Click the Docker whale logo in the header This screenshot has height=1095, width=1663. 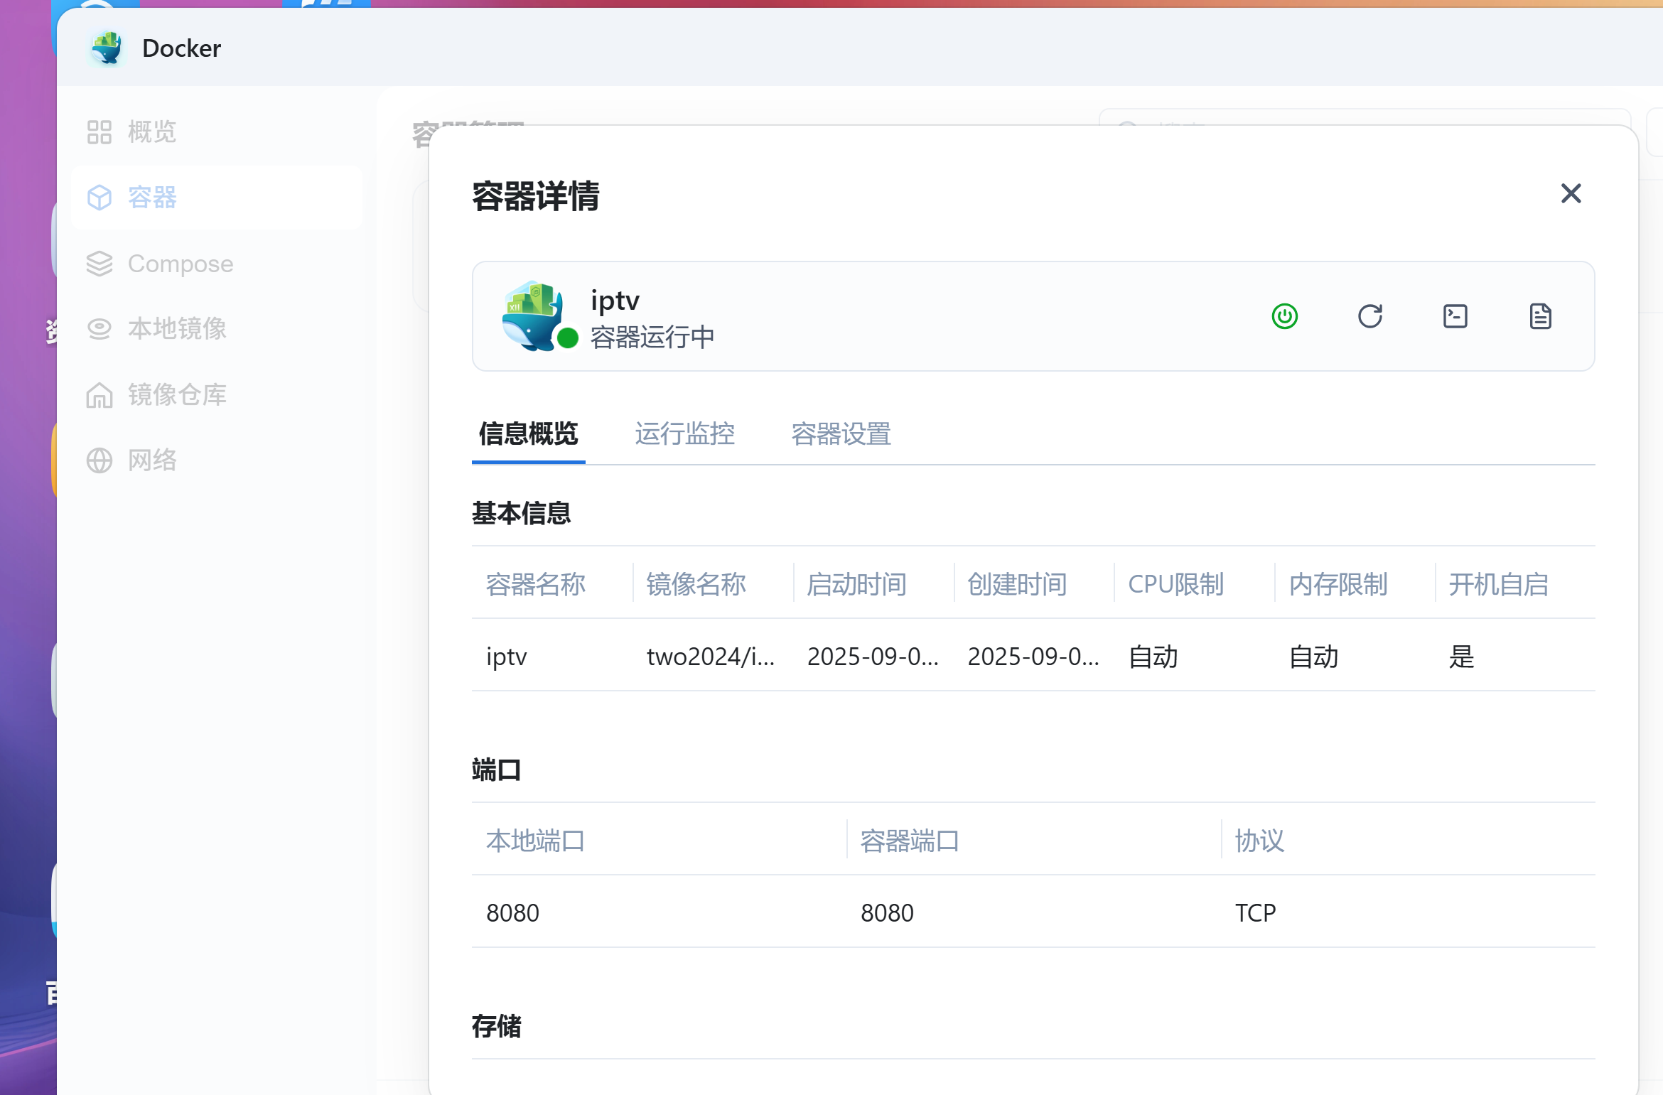[x=107, y=48]
